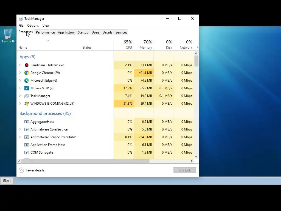Switch to the App history tab
The image size is (281, 211).
tap(66, 32)
